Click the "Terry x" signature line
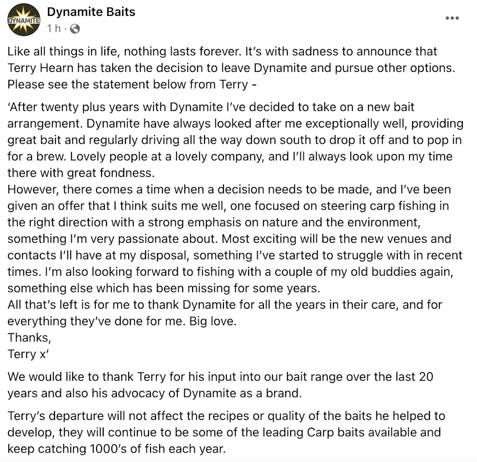 tap(28, 354)
